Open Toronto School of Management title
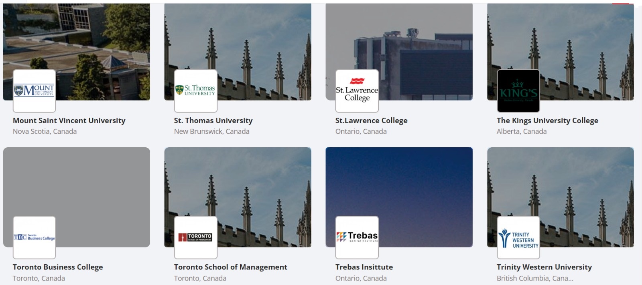Screen dimensions: 642x285 coord(231,267)
